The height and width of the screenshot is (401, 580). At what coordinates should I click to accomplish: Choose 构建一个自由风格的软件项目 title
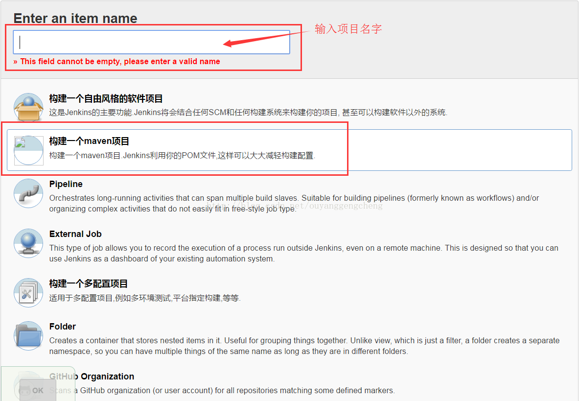106,99
